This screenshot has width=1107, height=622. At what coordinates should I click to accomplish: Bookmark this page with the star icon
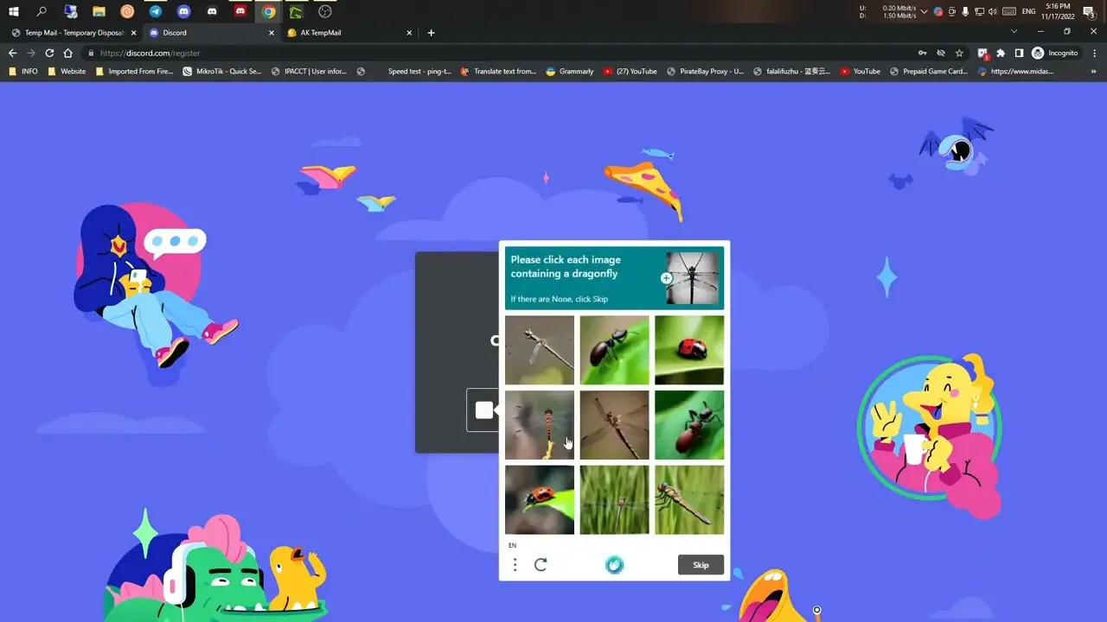point(959,53)
